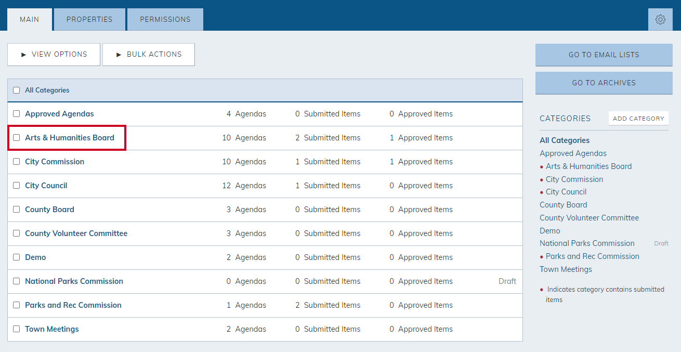This screenshot has height=352, width=681.
Task: Expand the View Options panel
Action: pyautogui.click(x=54, y=54)
